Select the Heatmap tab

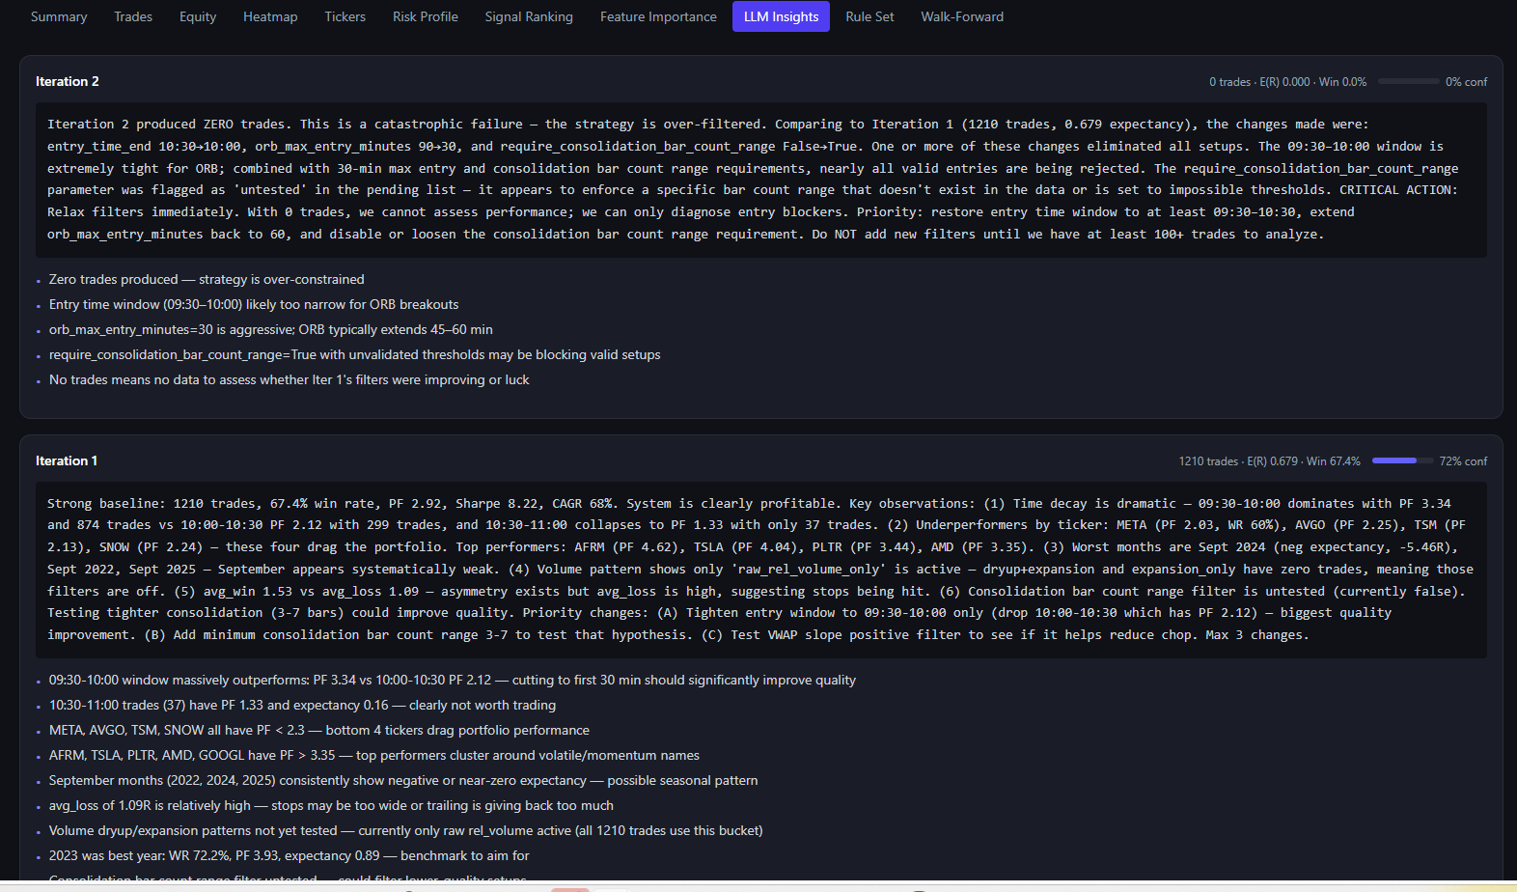[x=270, y=16]
